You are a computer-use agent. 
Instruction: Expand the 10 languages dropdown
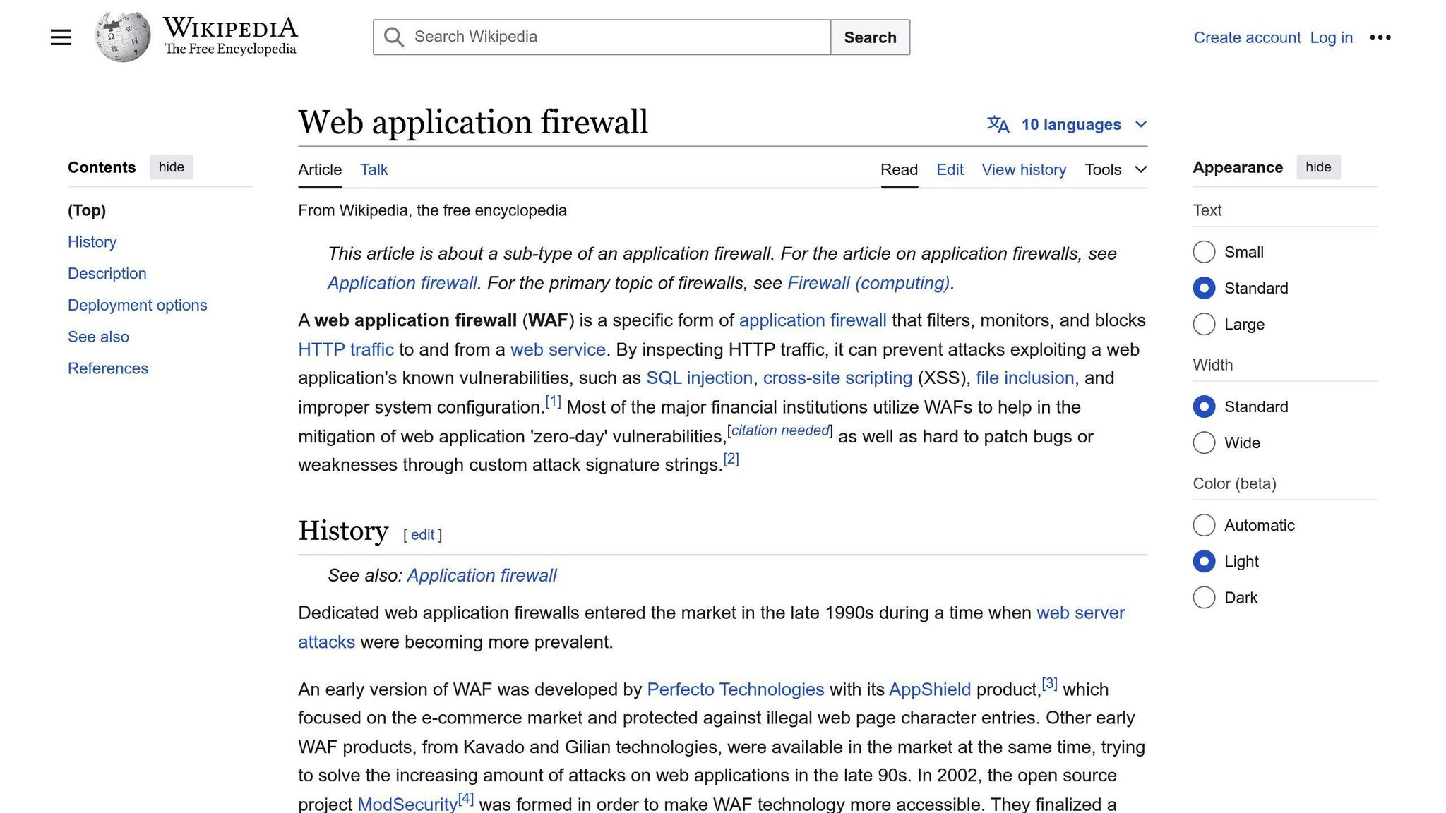(1070, 124)
